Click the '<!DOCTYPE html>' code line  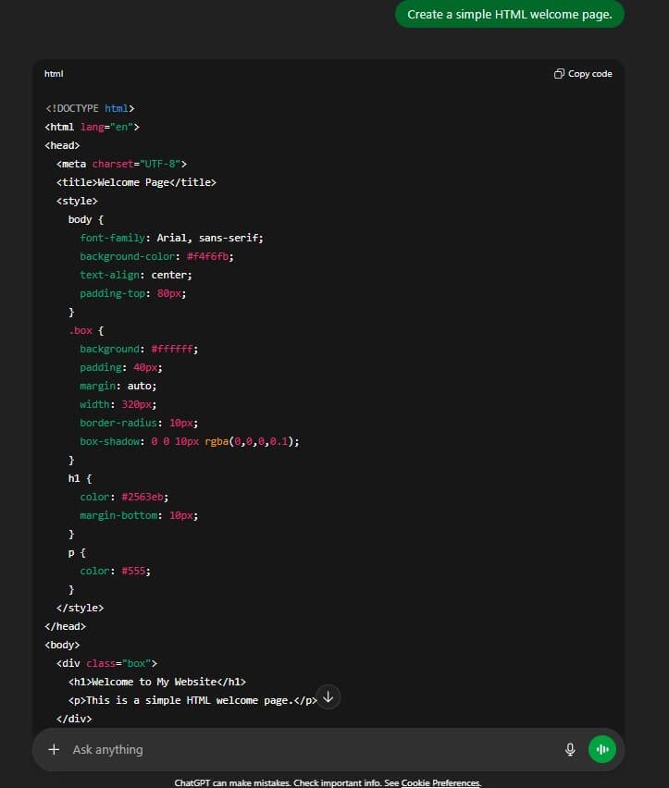pos(90,108)
